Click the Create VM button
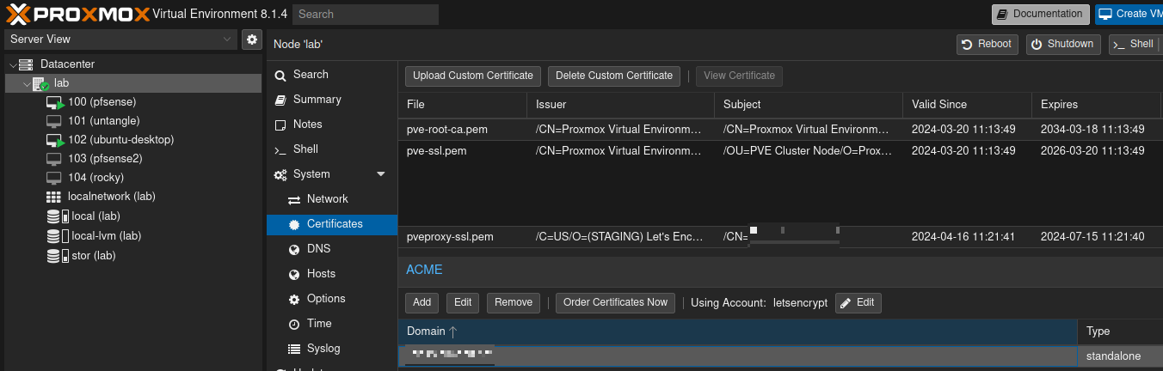The image size is (1163, 371). (1129, 14)
